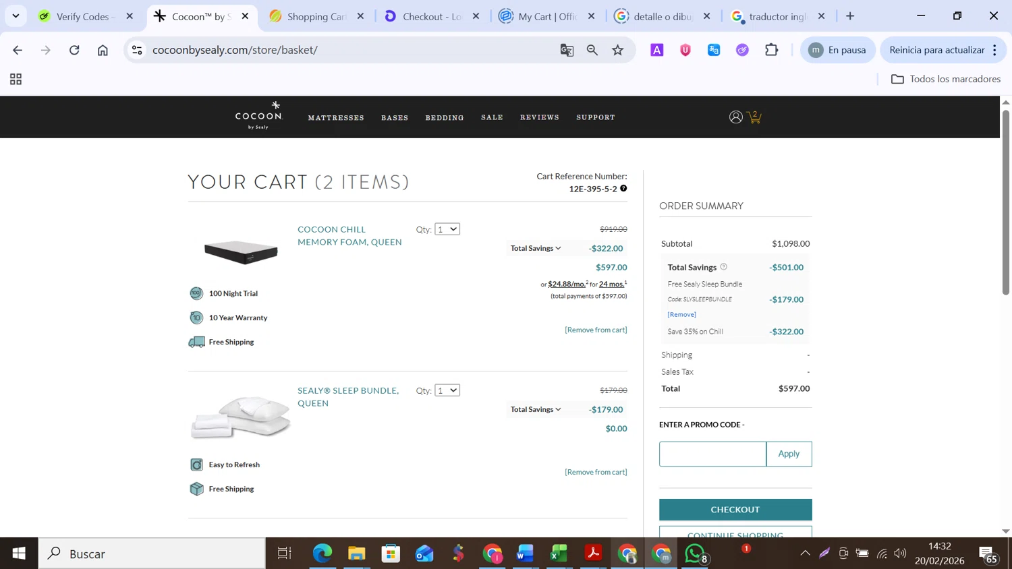
Task: Click into the promo code field
Action: (x=712, y=454)
